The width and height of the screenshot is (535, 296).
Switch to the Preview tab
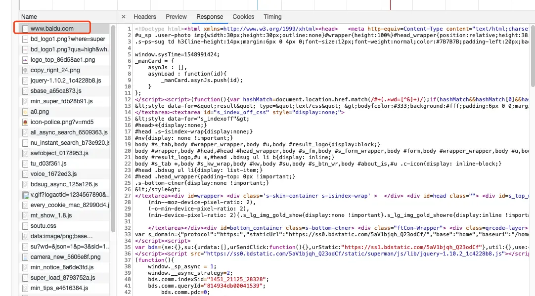tap(176, 17)
